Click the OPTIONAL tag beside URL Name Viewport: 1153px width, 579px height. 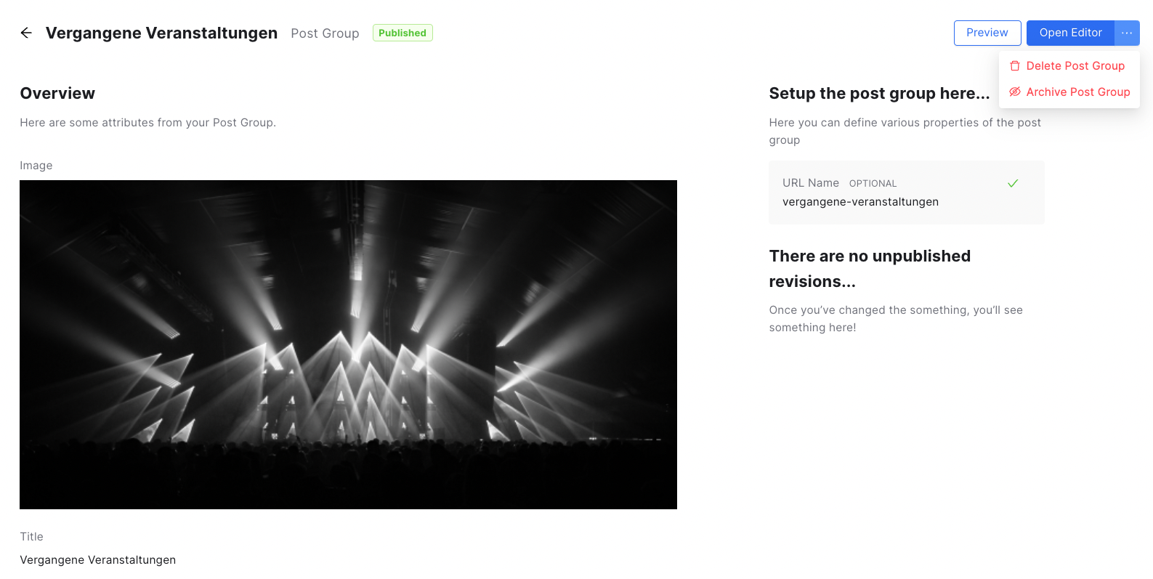pos(873,184)
